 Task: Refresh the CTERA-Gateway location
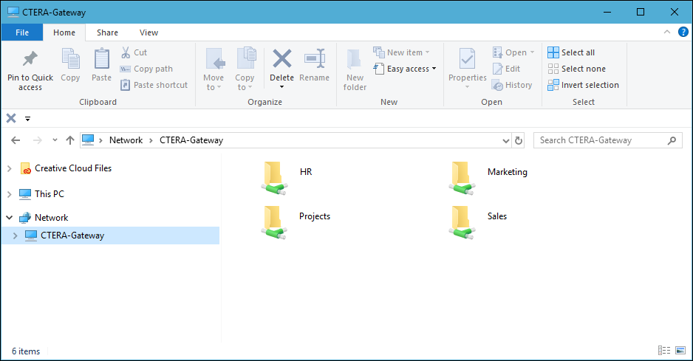coord(519,141)
